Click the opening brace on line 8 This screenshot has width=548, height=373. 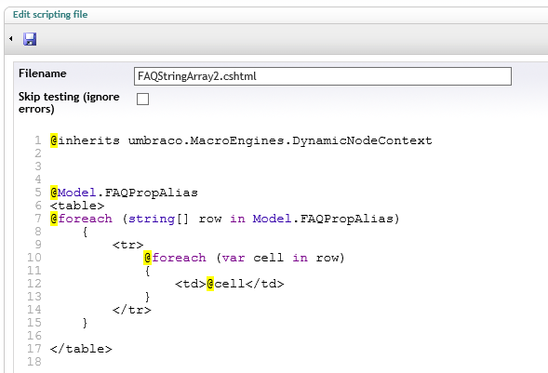click(x=85, y=232)
